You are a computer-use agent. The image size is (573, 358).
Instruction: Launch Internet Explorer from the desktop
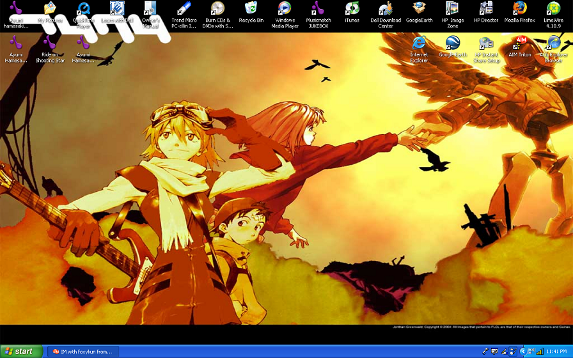pyautogui.click(x=419, y=50)
